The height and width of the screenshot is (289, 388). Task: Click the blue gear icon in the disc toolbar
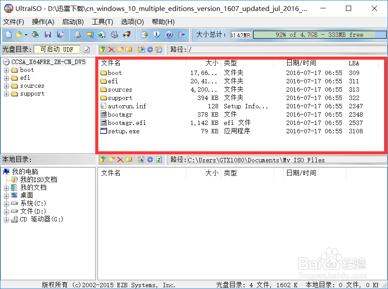point(150,50)
